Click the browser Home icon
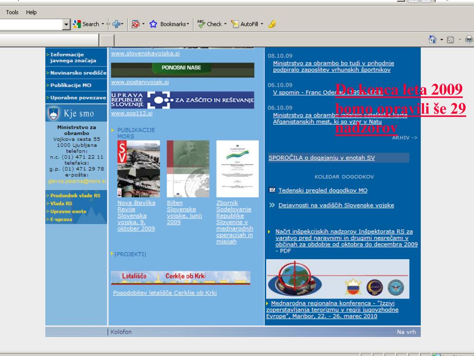 (433, 39)
